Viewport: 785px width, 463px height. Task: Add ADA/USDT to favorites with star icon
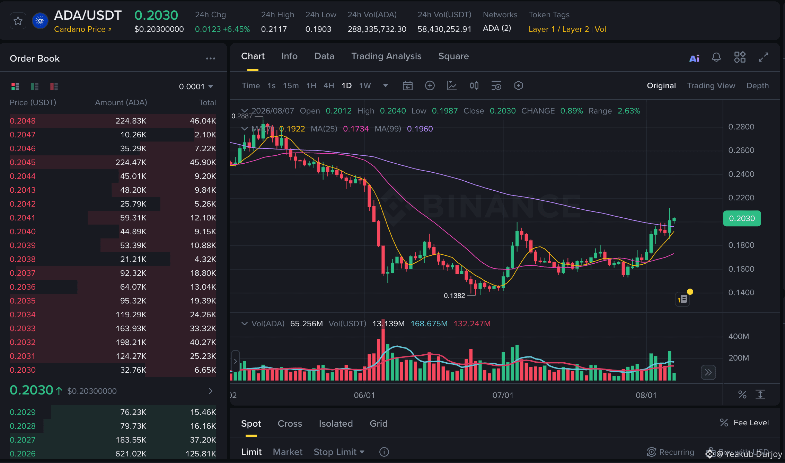tap(18, 21)
